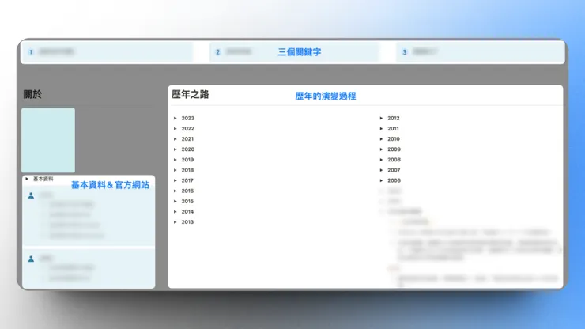Select keyword callout numbered 2
Screen dimensions: 585x329
point(294,52)
